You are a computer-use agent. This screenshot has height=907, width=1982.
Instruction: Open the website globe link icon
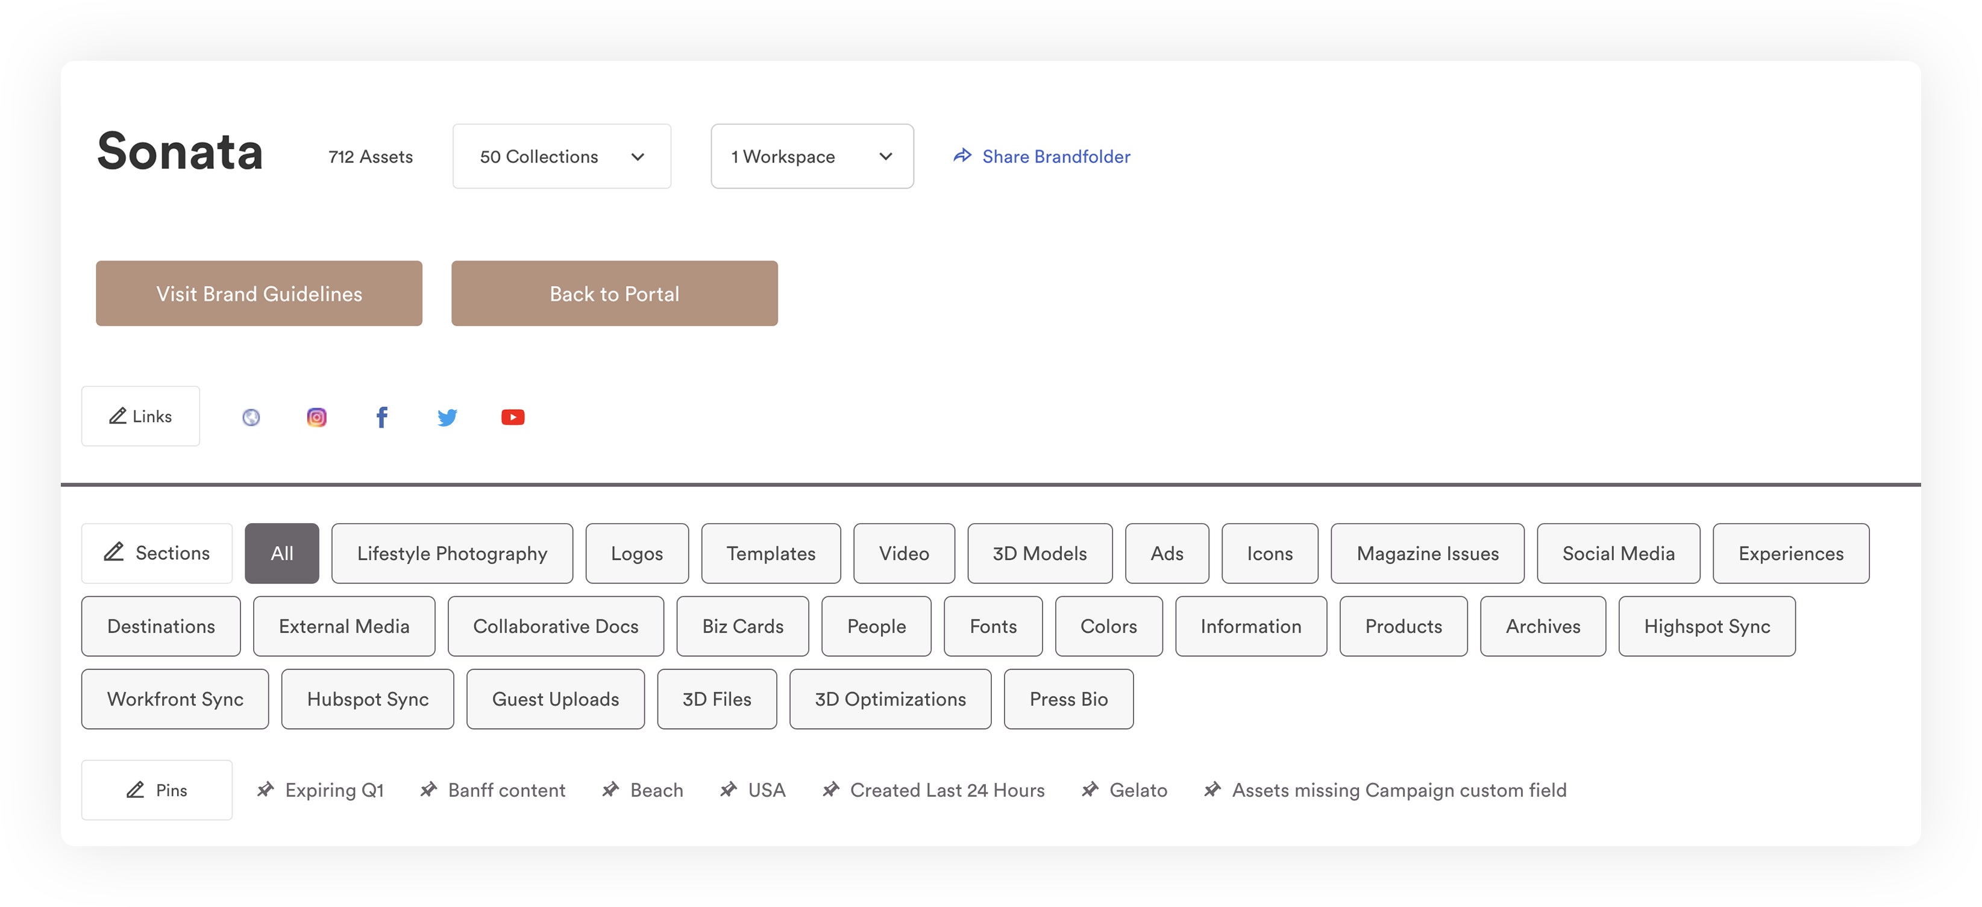click(251, 417)
